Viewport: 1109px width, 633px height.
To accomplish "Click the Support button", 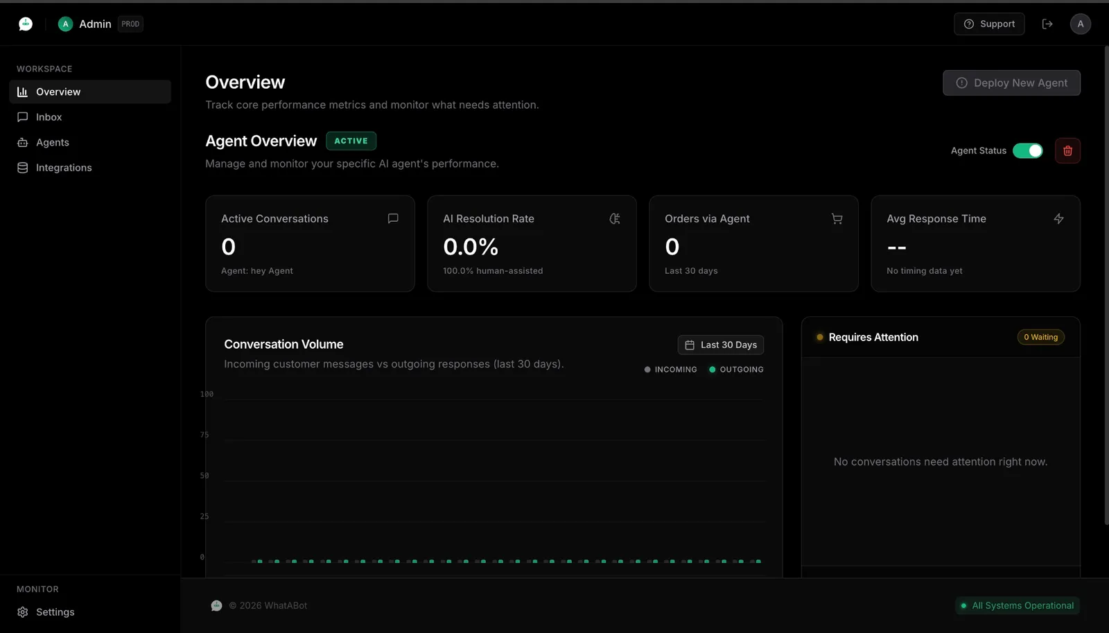I will pyautogui.click(x=989, y=24).
